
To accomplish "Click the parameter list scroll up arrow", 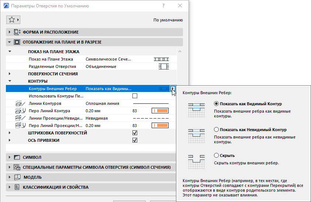I will click(x=180, y=51).
